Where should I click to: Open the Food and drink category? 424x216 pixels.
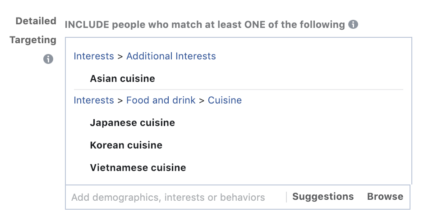coord(161,100)
